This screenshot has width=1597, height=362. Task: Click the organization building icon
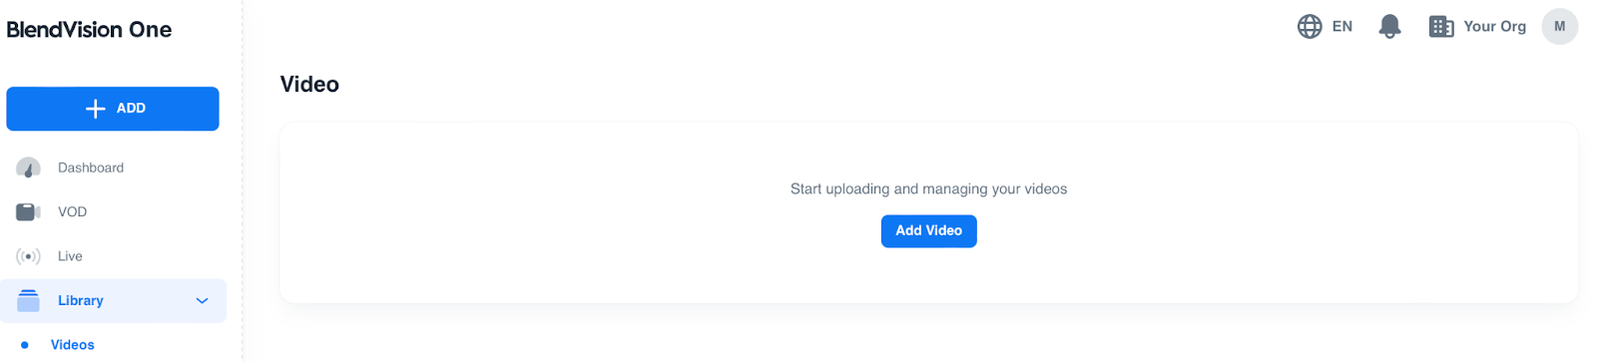tap(1441, 27)
